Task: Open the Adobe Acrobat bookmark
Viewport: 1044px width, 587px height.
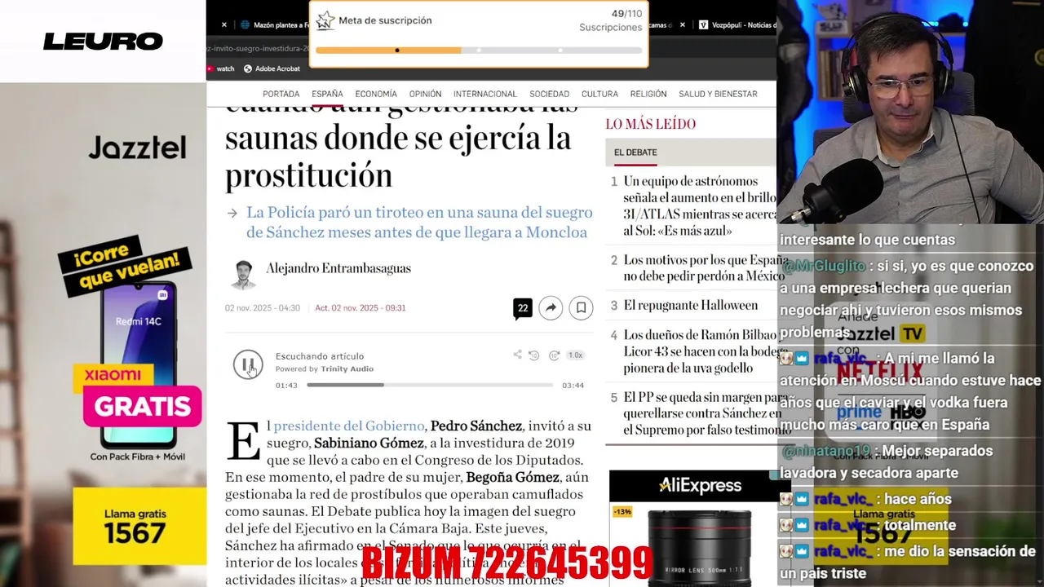Action: tap(272, 68)
